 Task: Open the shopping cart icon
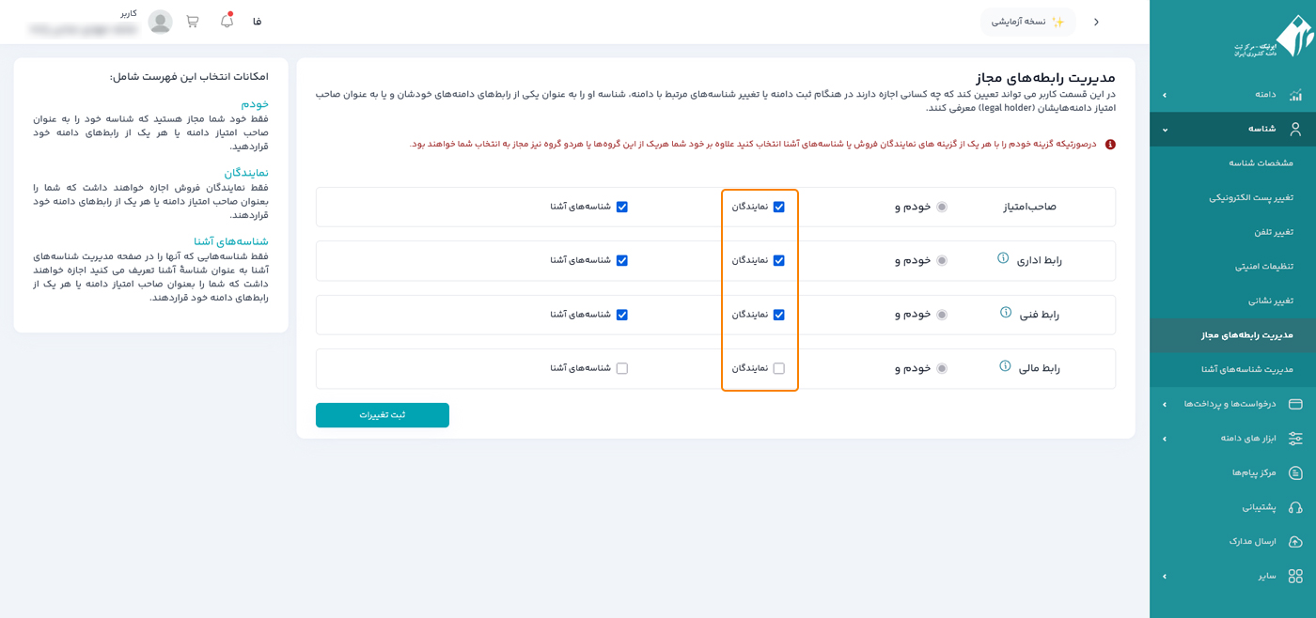coord(193,22)
